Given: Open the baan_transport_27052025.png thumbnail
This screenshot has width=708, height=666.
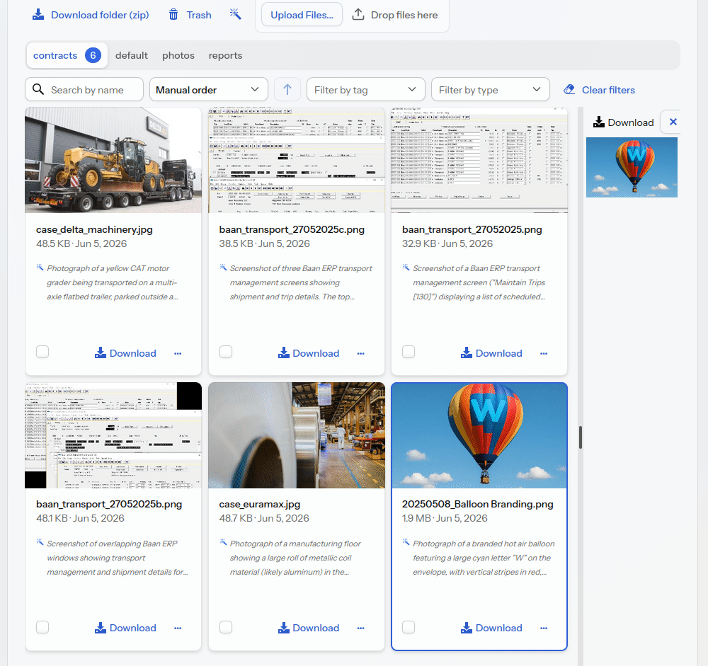Looking at the screenshot, I should point(479,160).
